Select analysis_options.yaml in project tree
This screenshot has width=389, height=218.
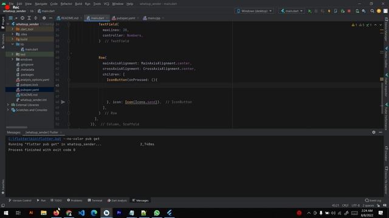[35, 79]
